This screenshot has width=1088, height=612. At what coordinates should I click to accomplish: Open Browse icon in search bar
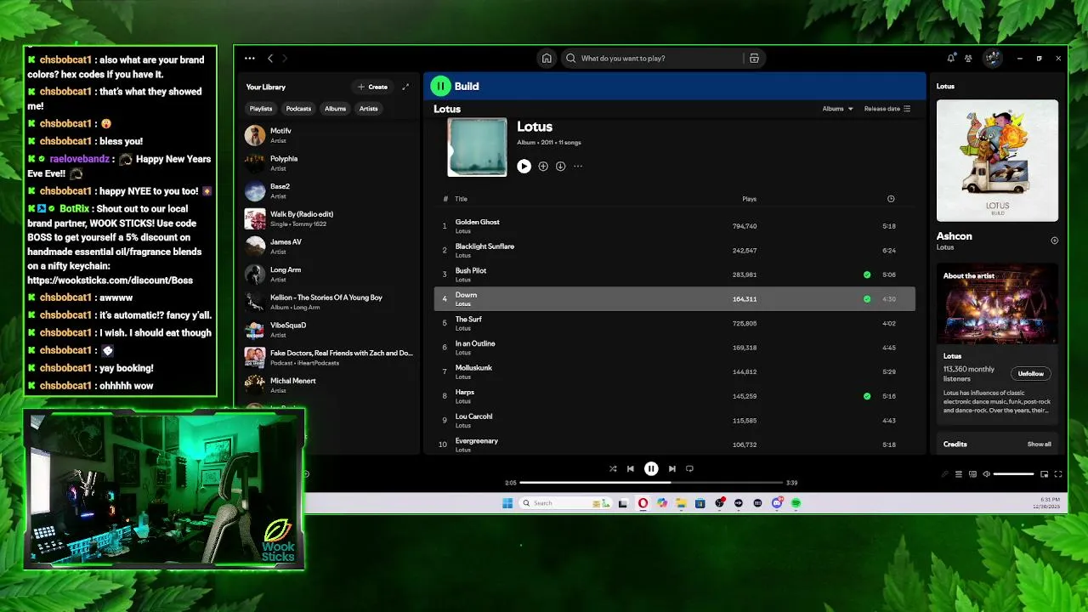pyautogui.click(x=754, y=59)
